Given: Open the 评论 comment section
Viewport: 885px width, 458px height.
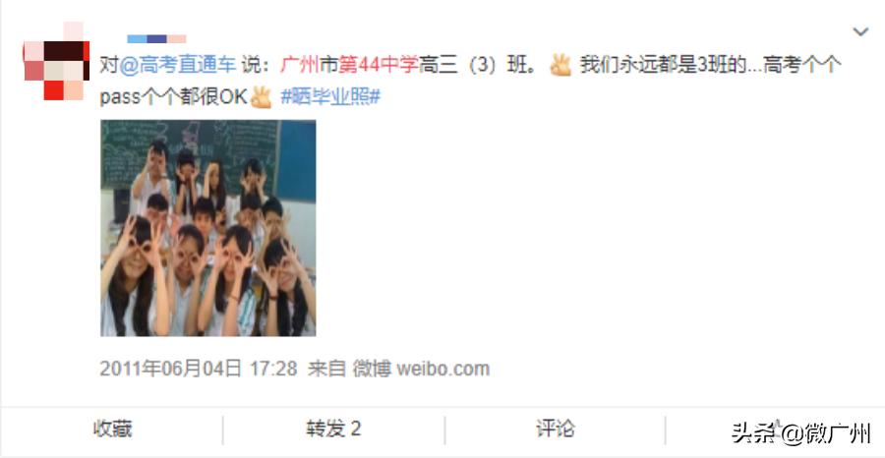Looking at the screenshot, I should [x=555, y=429].
